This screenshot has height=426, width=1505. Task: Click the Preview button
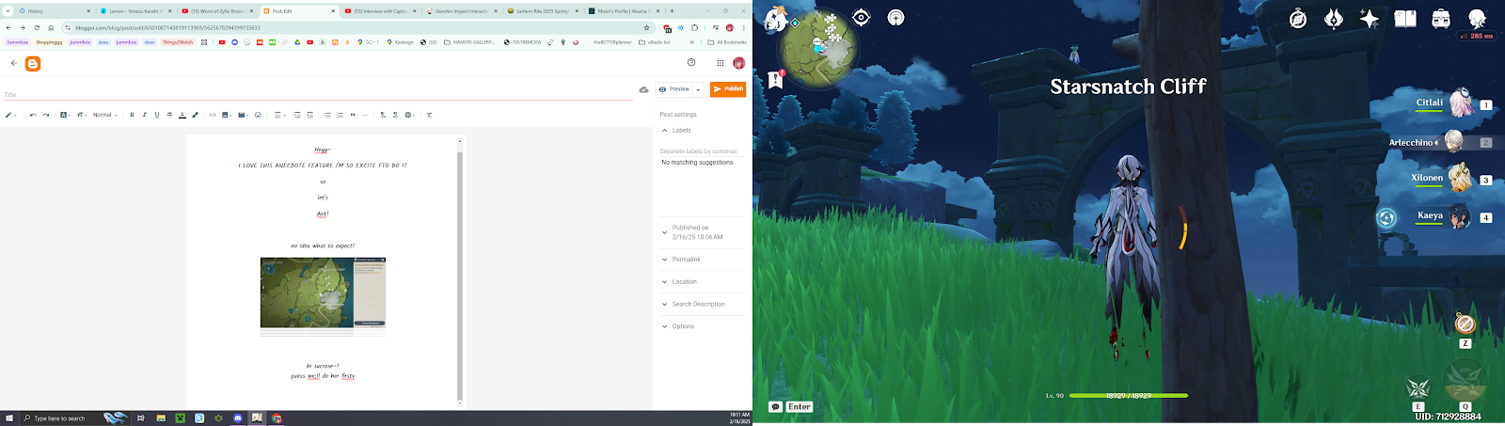[x=673, y=89]
